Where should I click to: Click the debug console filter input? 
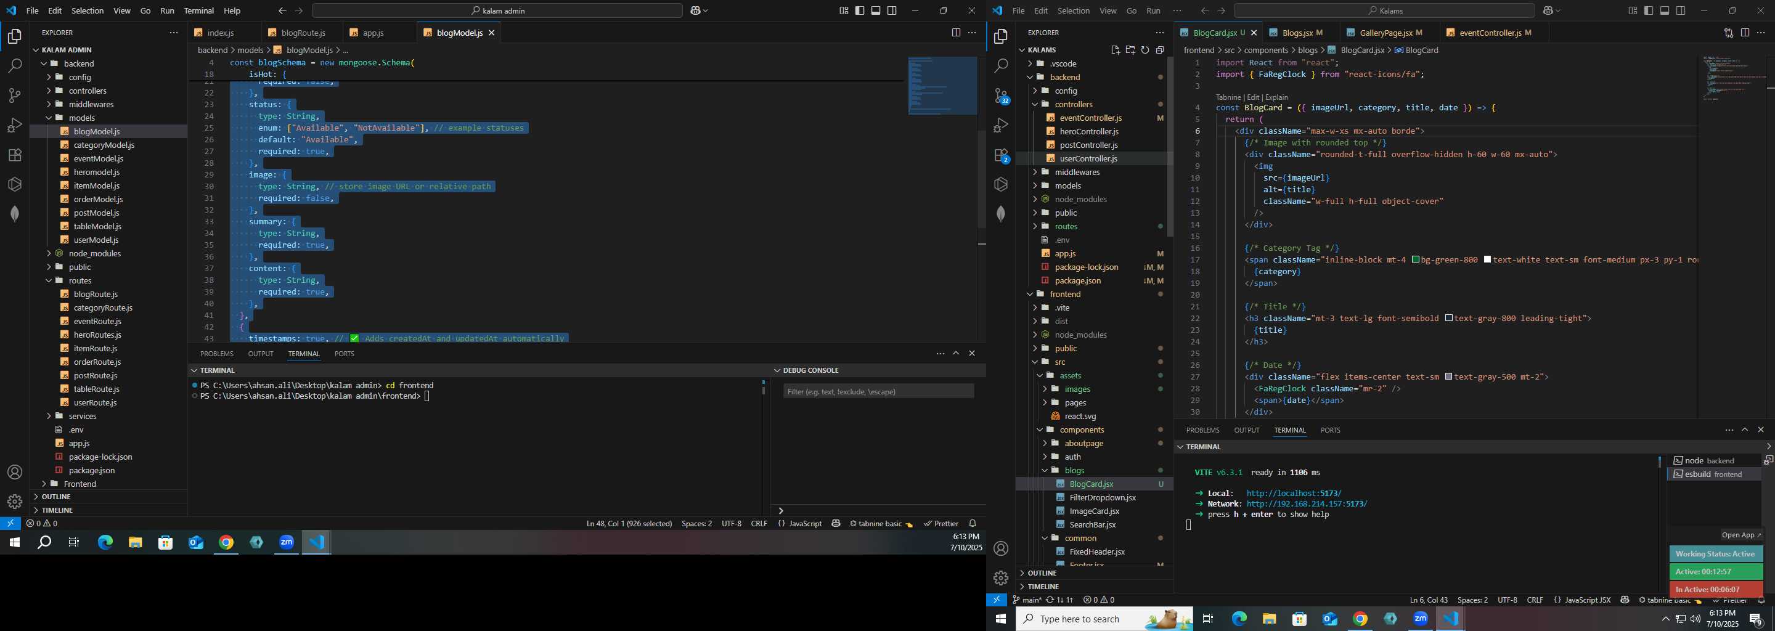click(878, 392)
